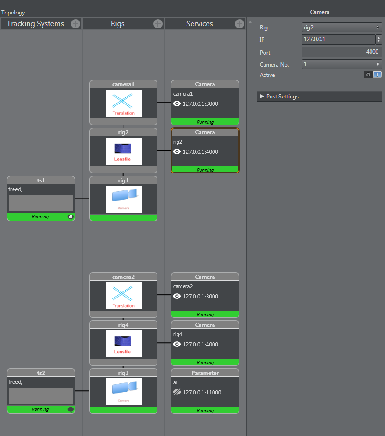The height and width of the screenshot is (436, 385).
Task: Select the camera2 Camera service node
Action: point(205,295)
